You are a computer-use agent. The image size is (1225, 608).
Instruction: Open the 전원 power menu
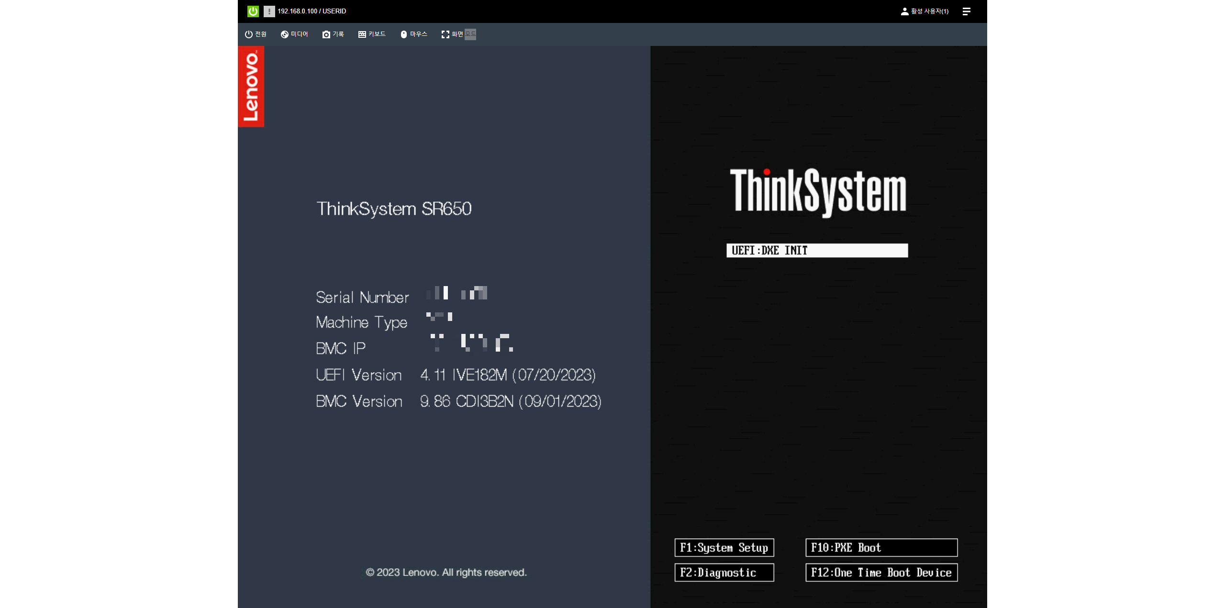(256, 34)
